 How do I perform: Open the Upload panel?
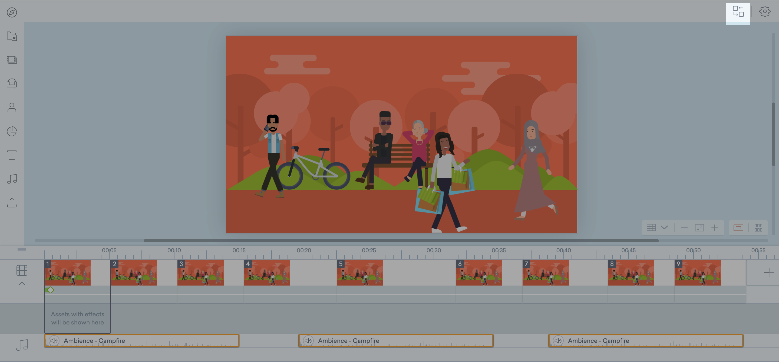[x=12, y=203]
